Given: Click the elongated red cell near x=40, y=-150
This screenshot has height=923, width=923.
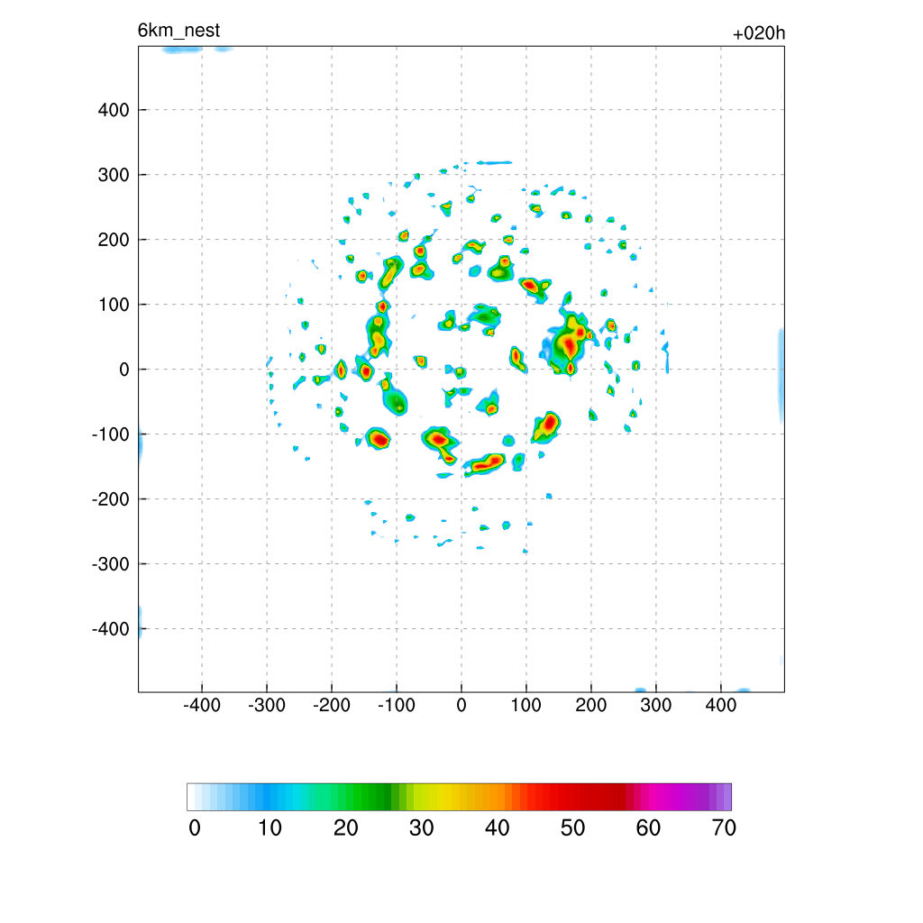Looking at the screenshot, I should point(486,464).
